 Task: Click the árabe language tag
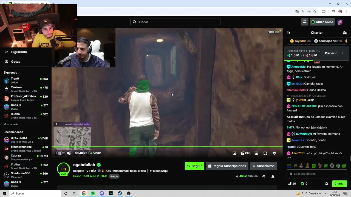coord(114,176)
